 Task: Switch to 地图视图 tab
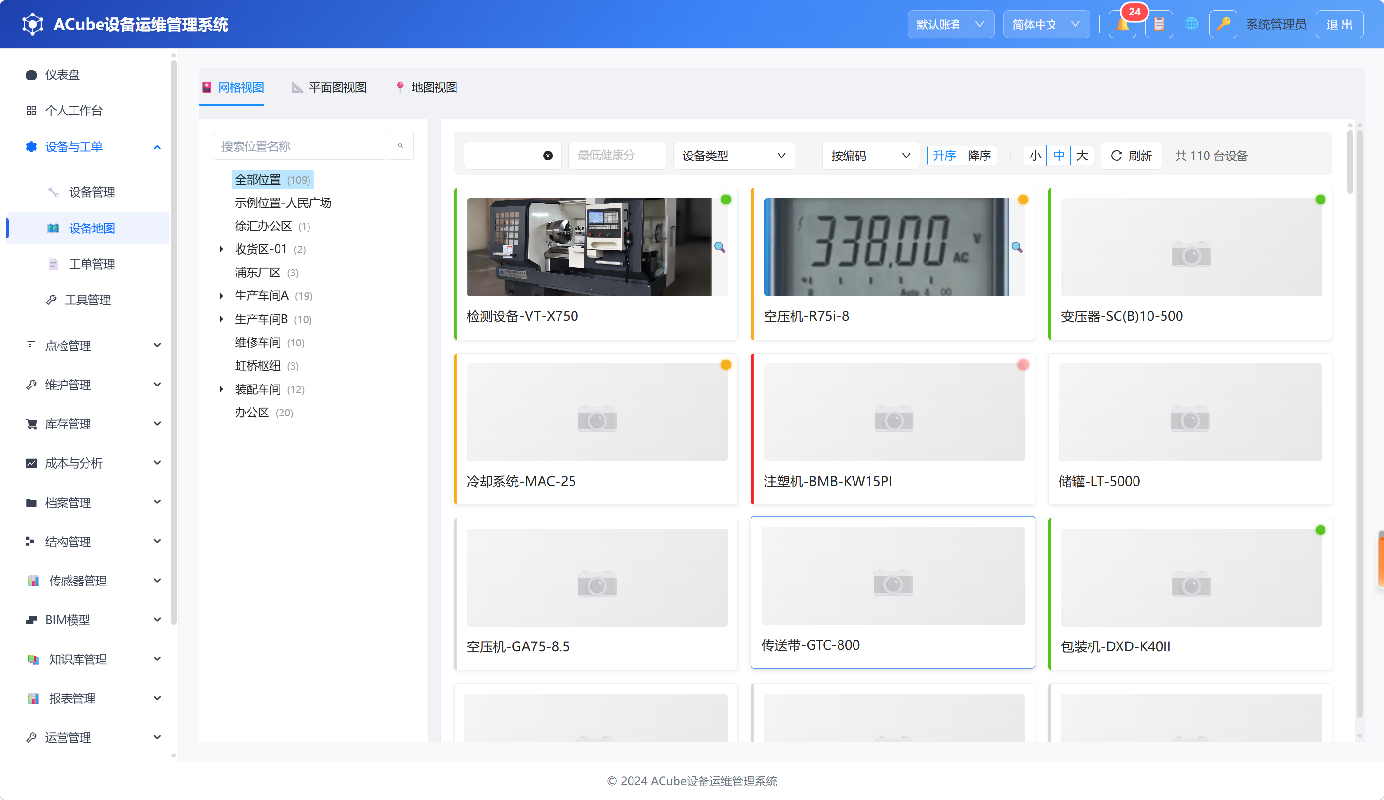[x=426, y=87]
